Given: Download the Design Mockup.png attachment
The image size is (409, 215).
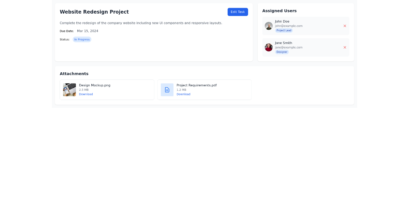Looking at the screenshot, I should pyautogui.click(x=86, y=94).
